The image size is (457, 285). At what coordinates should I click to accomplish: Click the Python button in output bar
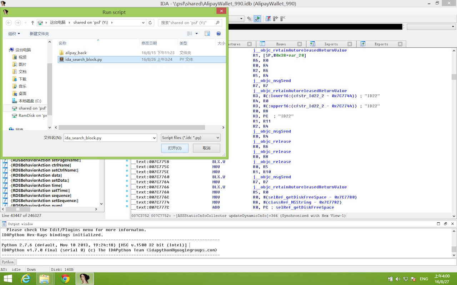click(7, 262)
